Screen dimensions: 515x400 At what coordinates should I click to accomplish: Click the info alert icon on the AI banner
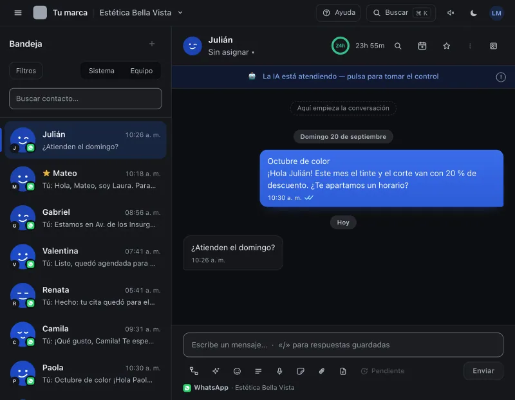[x=501, y=77]
